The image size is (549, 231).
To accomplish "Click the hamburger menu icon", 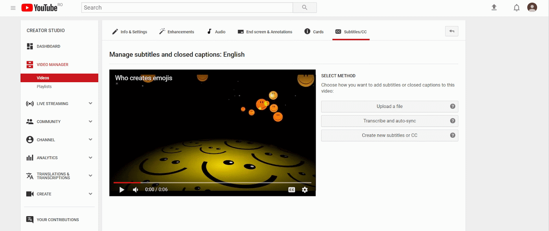I will pos(13,8).
